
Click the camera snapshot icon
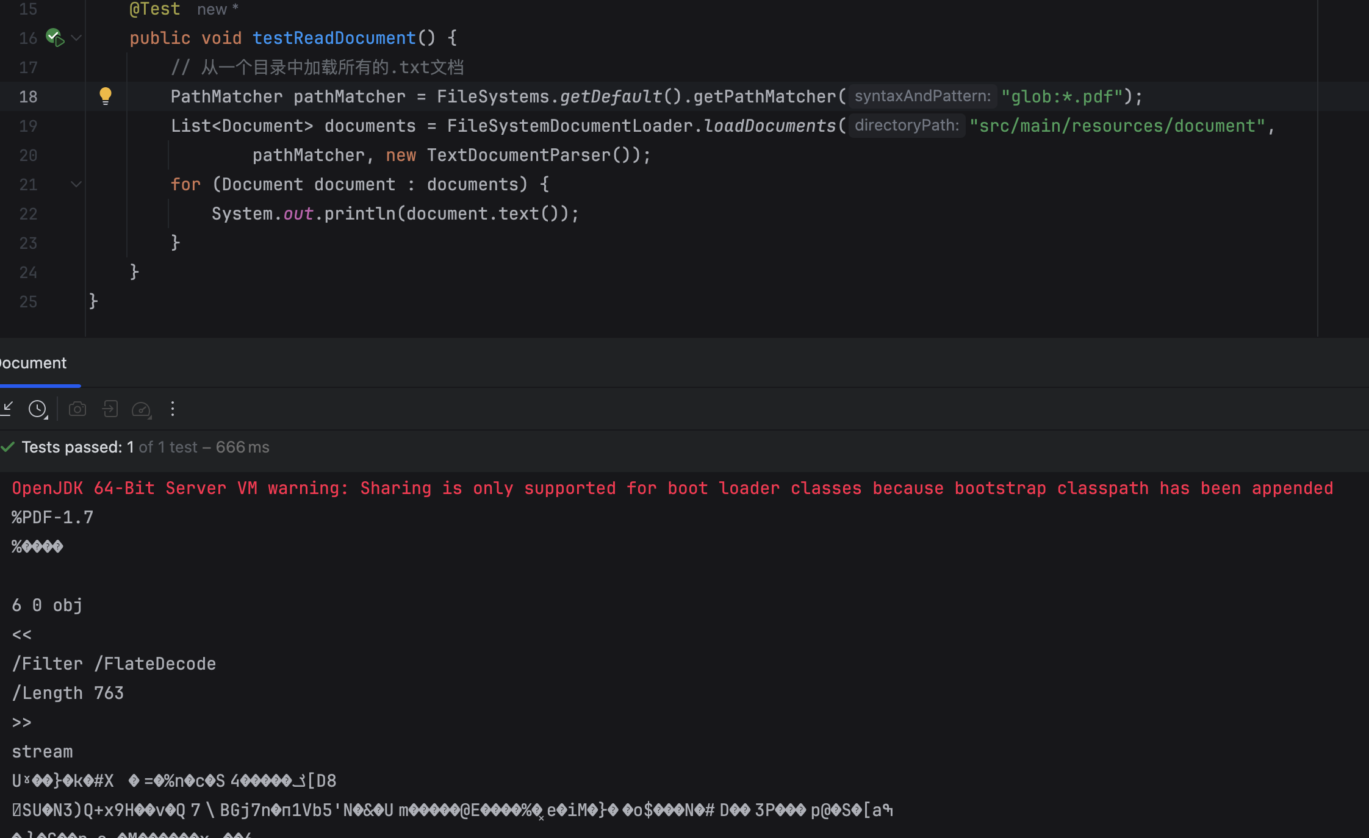tap(77, 409)
